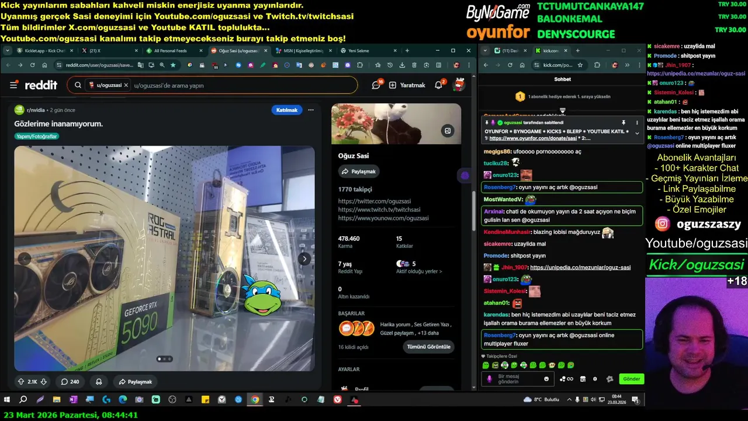Show the next image in the gallery

pyautogui.click(x=304, y=259)
